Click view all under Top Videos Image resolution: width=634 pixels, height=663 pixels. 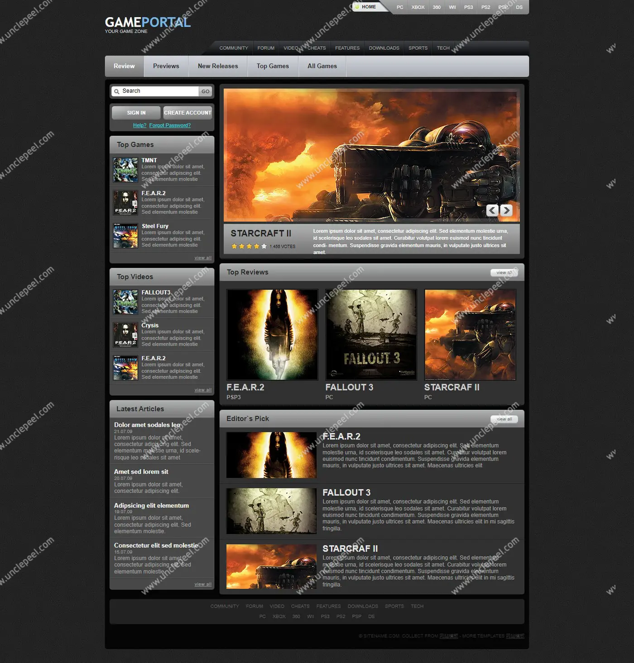203,390
